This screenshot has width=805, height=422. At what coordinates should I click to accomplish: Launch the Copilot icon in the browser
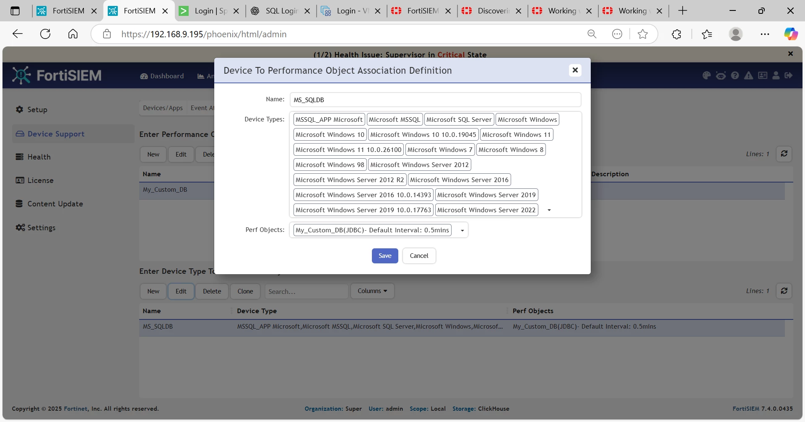point(791,34)
